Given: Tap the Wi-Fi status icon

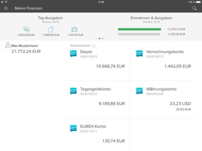Looking at the screenshot, I should pyautogui.click(x=6, y=2).
